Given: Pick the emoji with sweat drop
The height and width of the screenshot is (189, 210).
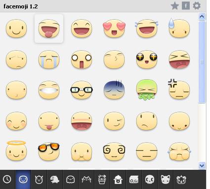Looking at the screenshot, I should pos(179,28).
